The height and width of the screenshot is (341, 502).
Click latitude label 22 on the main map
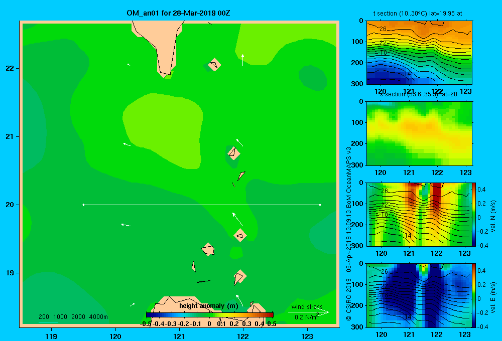(x=10, y=68)
